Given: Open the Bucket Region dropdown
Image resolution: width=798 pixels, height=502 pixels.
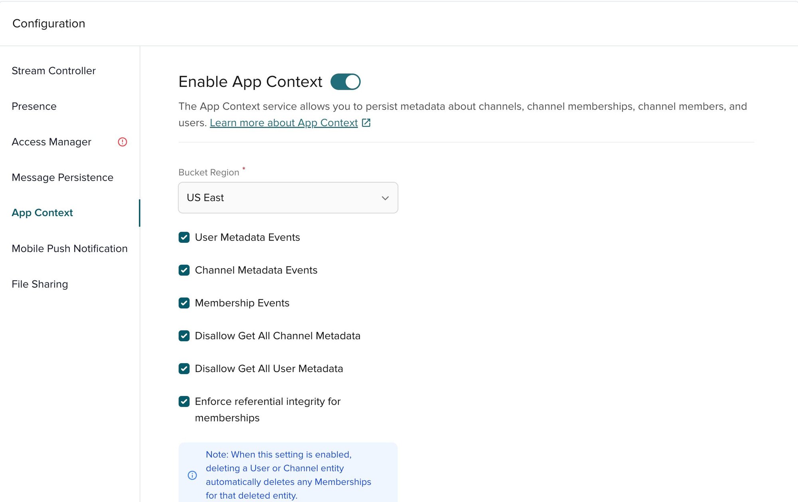Looking at the screenshot, I should 288,198.
